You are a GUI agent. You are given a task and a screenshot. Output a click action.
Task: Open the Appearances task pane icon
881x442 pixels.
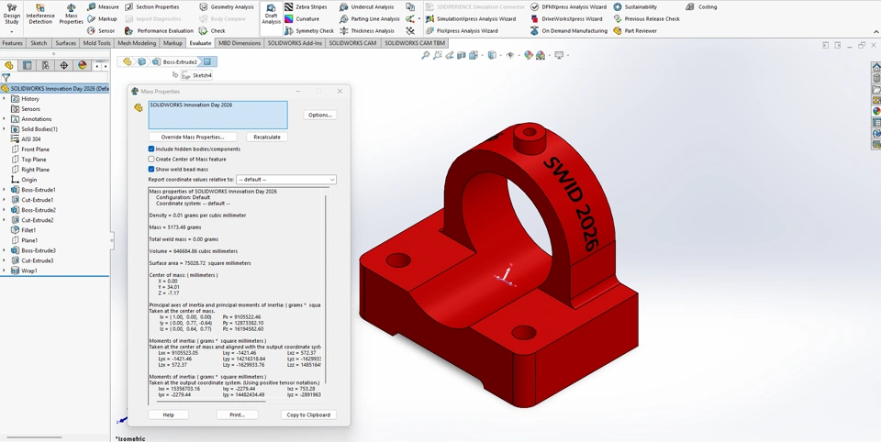(875, 111)
